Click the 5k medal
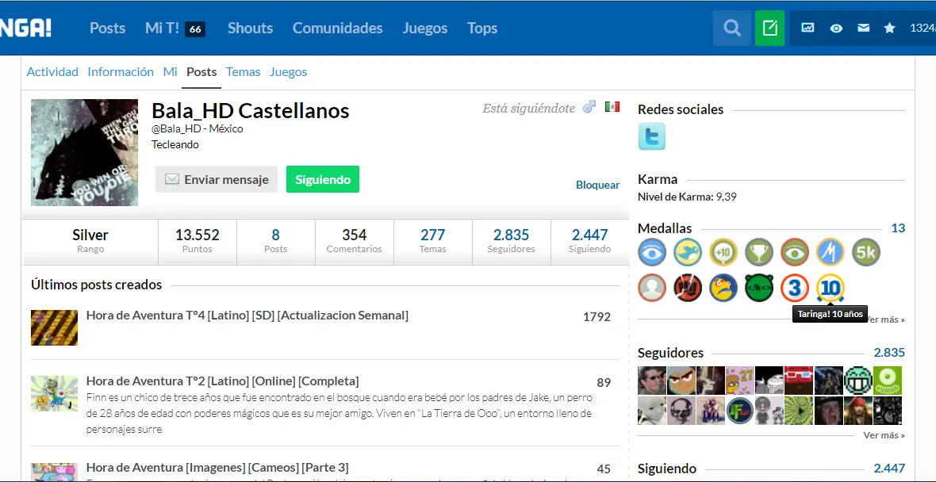Image resolution: width=936 pixels, height=482 pixels. 865,252
